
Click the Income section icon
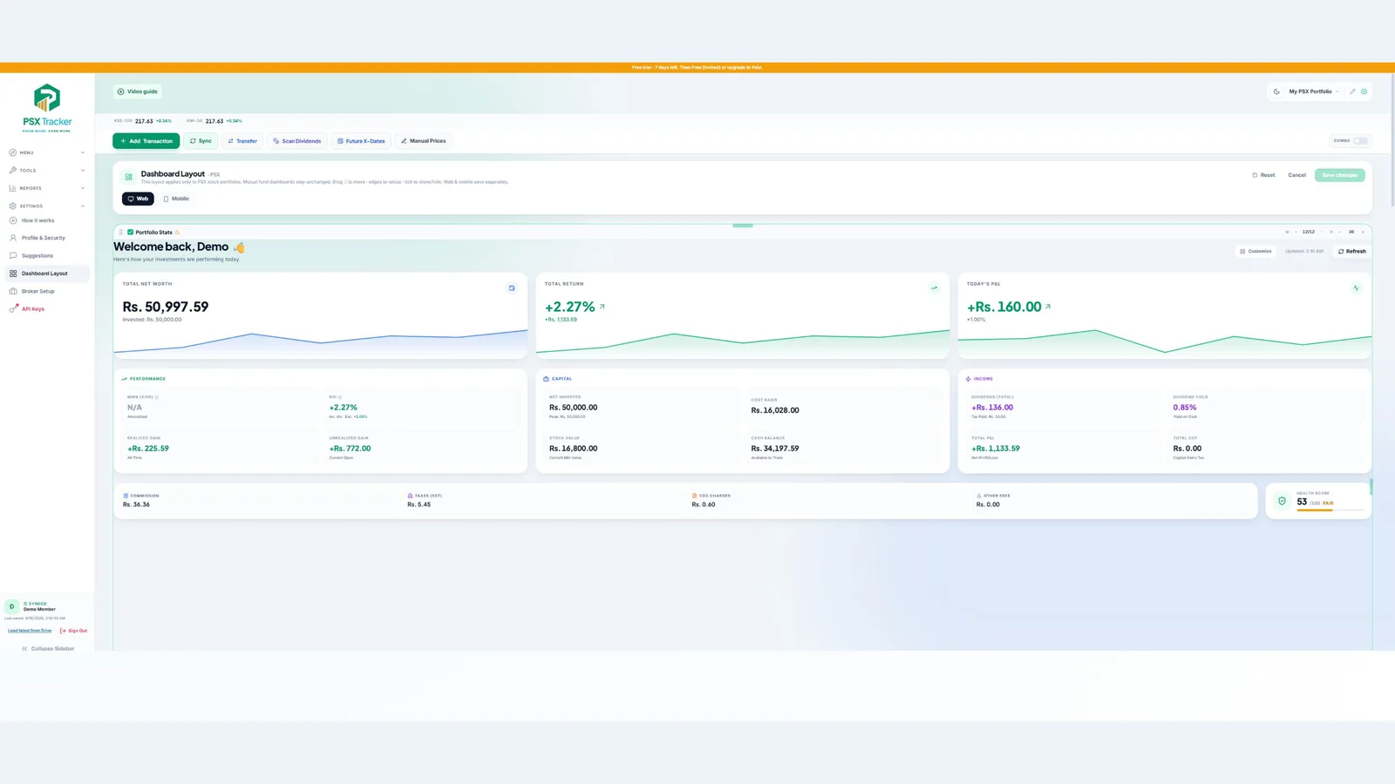(x=968, y=379)
